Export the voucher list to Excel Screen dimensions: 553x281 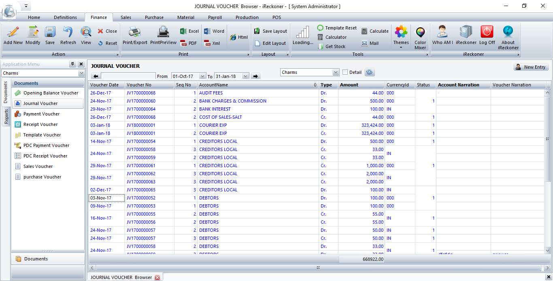point(189,31)
